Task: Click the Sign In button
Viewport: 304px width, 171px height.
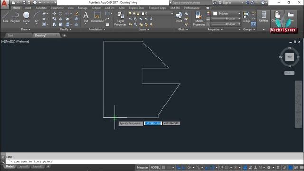Action: pos(225,3)
